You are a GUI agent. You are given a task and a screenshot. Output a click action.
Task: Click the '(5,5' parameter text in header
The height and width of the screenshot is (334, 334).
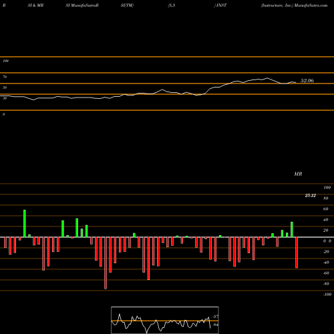tap(172, 5)
